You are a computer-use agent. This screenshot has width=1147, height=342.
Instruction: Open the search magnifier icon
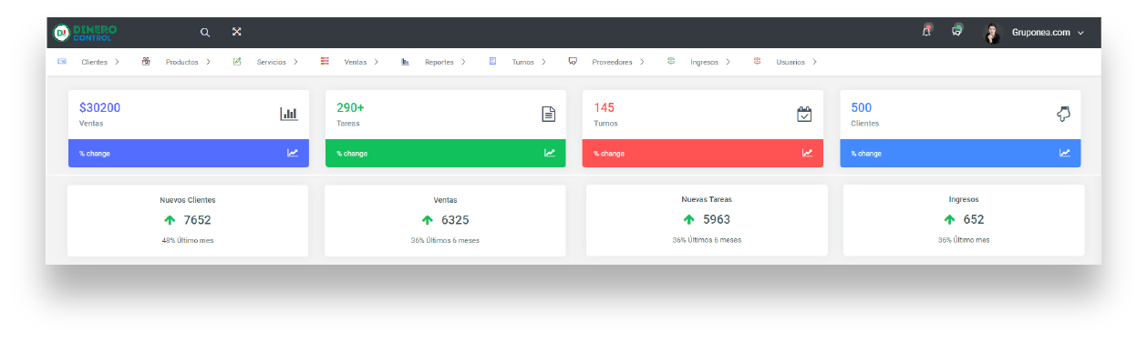pos(205,32)
